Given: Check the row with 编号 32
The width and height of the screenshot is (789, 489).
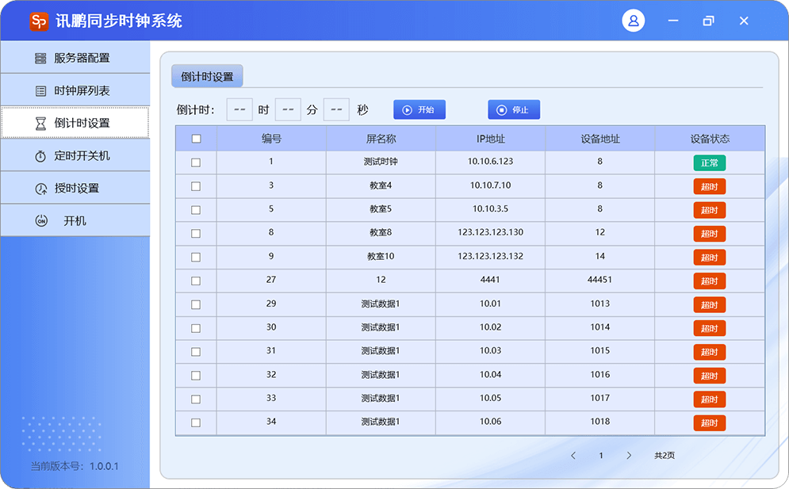Looking at the screenshot, I should coord(196,376).
